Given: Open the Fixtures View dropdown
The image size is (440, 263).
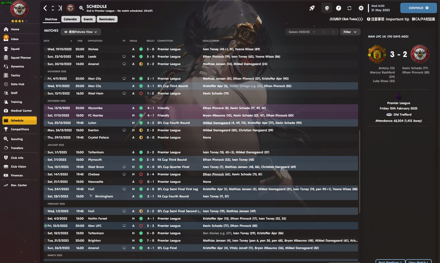Looking at the screenshot, I should (x=81, y=32).
